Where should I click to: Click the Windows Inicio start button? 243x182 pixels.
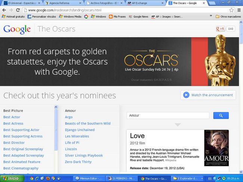pos(12,178)
